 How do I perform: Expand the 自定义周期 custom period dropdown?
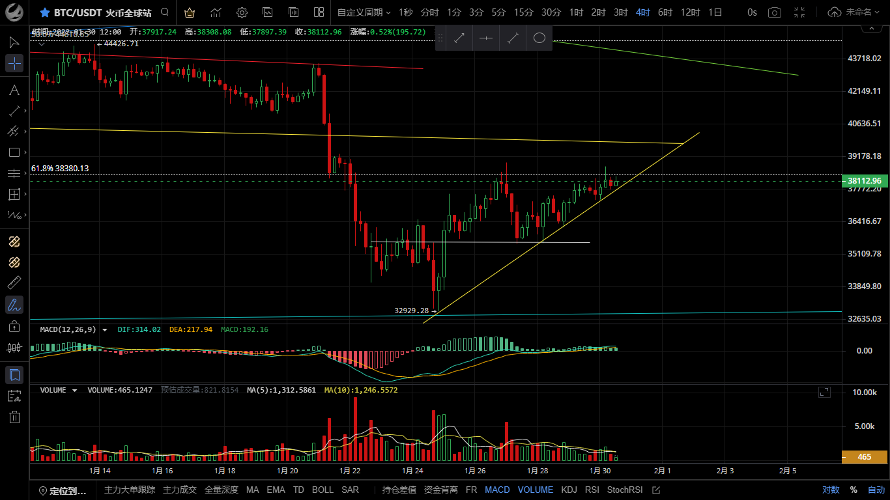tap(364, 12)
